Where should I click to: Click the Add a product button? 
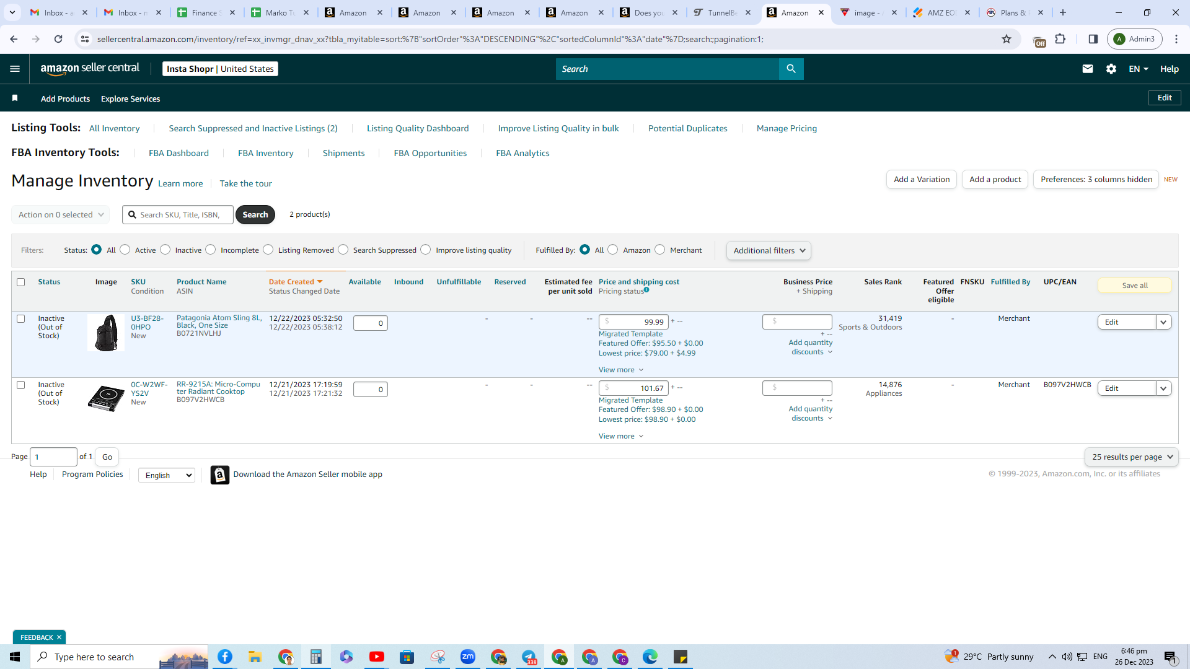tap(995, 180)
